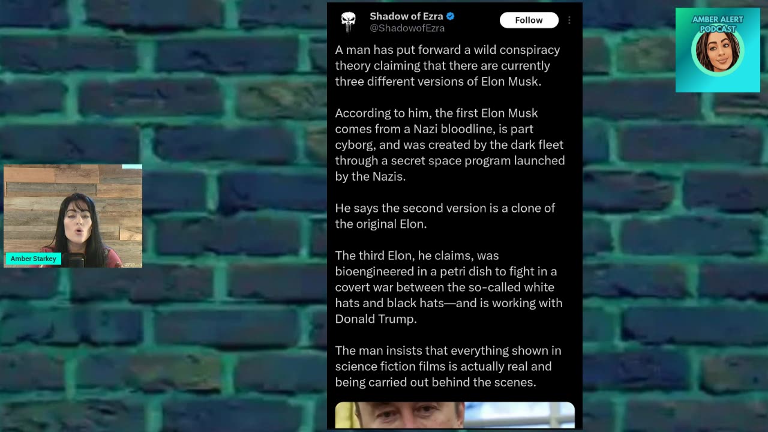Open the Shadow of Ezra skull avatar
The height and width of the screenshot is (432, 768).
coord(349,22)
